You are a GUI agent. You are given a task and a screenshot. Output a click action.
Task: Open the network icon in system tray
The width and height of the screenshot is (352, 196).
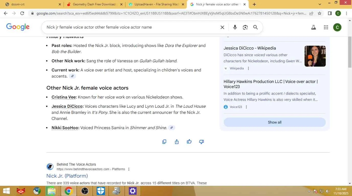click(322, 191)
